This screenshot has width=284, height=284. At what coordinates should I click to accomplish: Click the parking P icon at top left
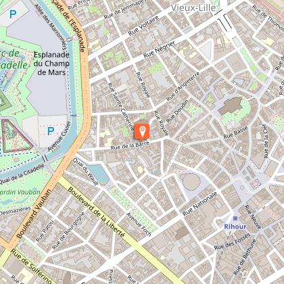13,14
